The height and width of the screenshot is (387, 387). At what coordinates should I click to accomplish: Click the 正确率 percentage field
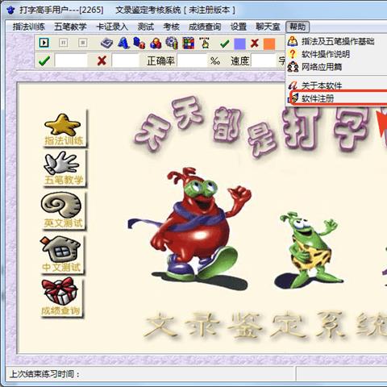pos(192,61)
